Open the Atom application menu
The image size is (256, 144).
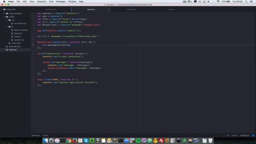coord(11,2)
